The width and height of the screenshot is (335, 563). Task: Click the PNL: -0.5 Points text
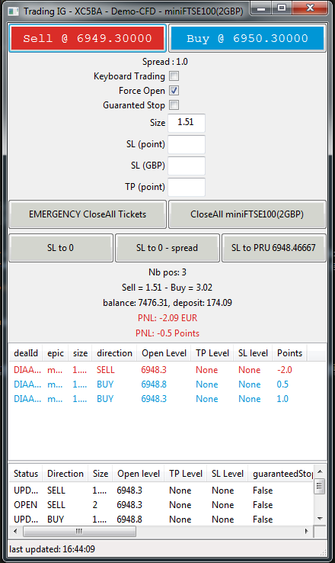point(167,333)
